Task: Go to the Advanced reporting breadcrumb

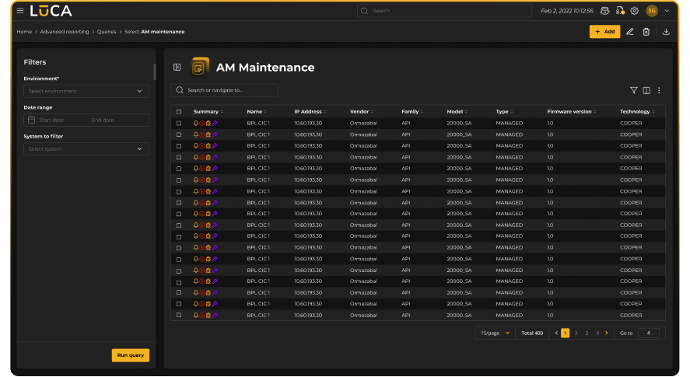Action: [x=65, y=32]
